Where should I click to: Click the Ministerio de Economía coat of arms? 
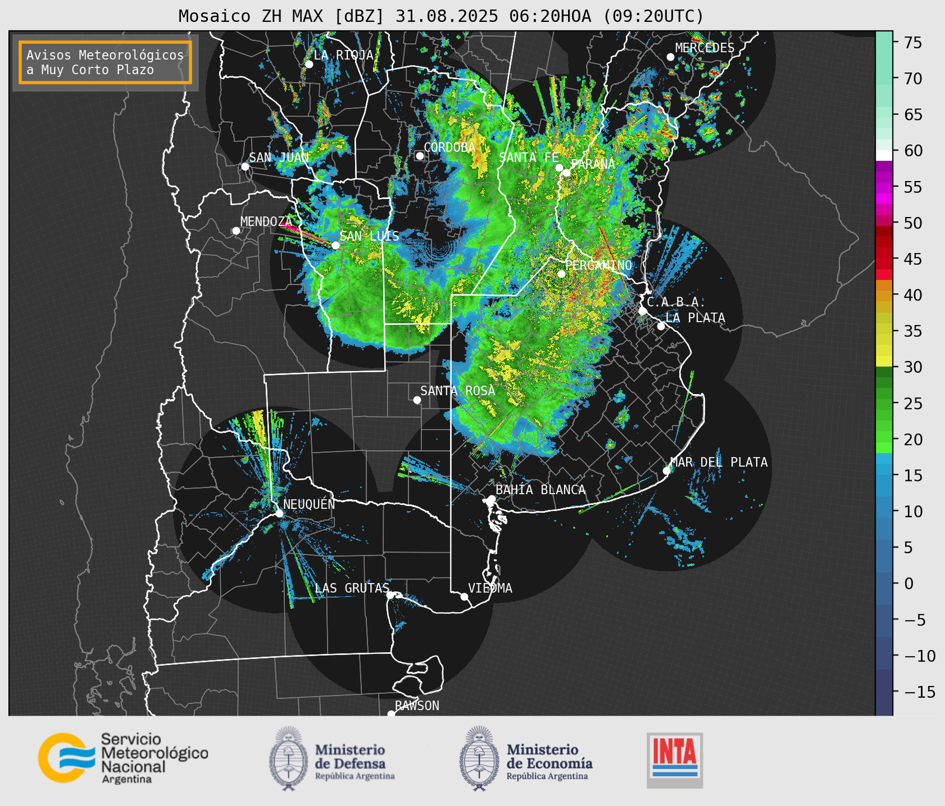[479, 758]
